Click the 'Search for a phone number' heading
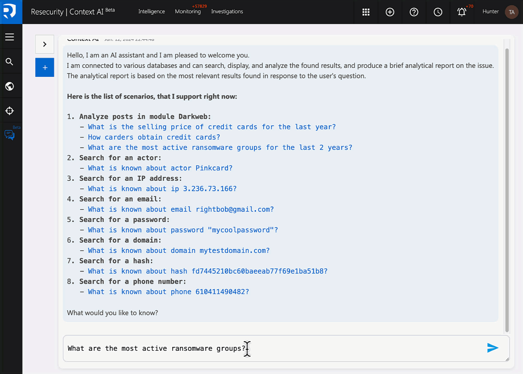This screenshot has width=523, height=374. pyautogui.click(x=133, y=282)
